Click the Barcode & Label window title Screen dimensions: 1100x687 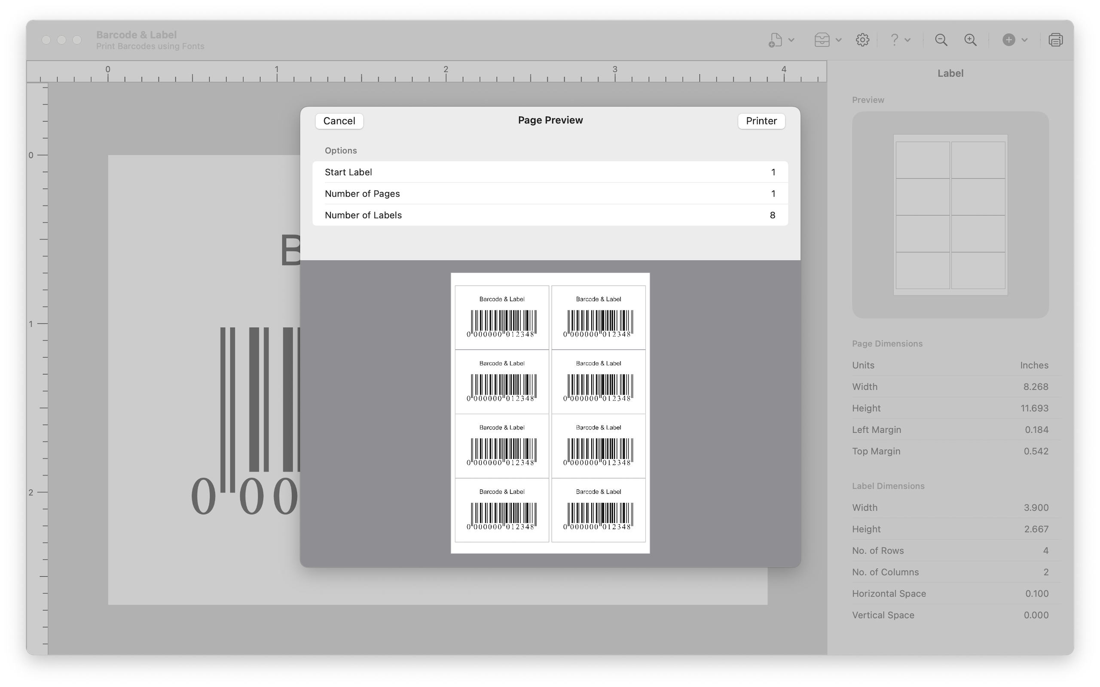(x=136, y=34)
